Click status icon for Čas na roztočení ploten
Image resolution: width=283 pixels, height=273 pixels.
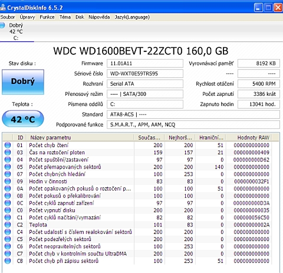click(x=8, y=152)
